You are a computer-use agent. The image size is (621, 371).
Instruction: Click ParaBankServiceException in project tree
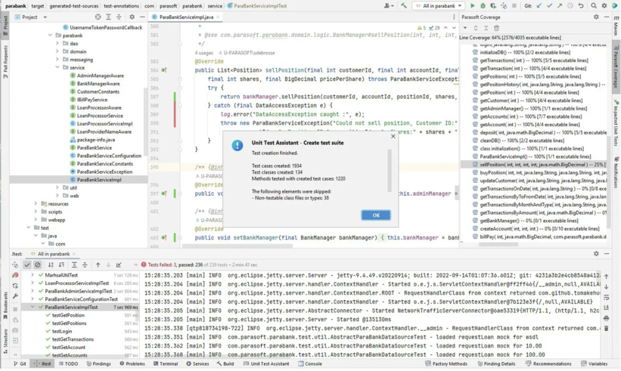[x=105, y=172]
